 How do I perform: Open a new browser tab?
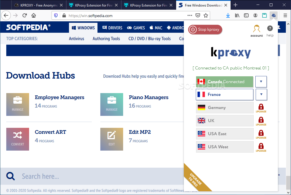(x=235, y=5)
